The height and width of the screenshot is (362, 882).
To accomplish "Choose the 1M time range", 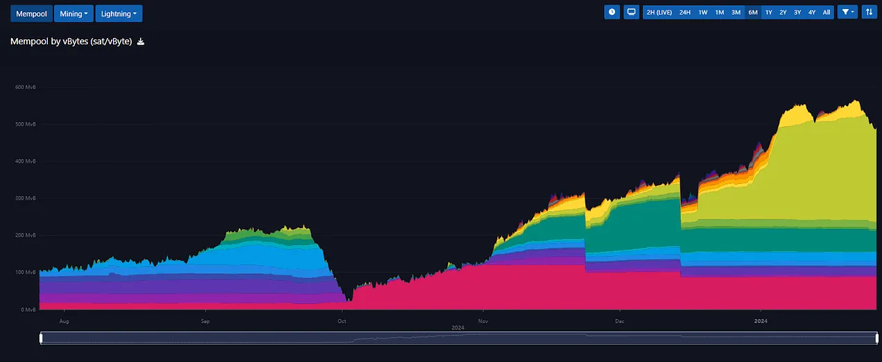I will tap(720, 12).
